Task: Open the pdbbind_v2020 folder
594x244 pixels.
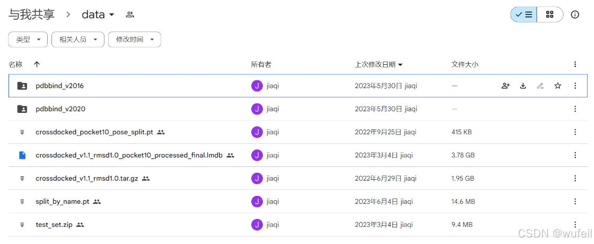Action: coord(60,109)
